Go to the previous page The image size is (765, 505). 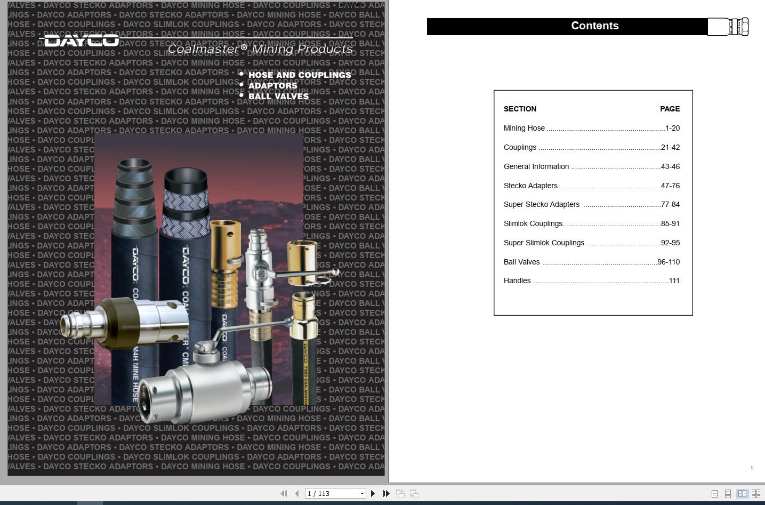297,494
